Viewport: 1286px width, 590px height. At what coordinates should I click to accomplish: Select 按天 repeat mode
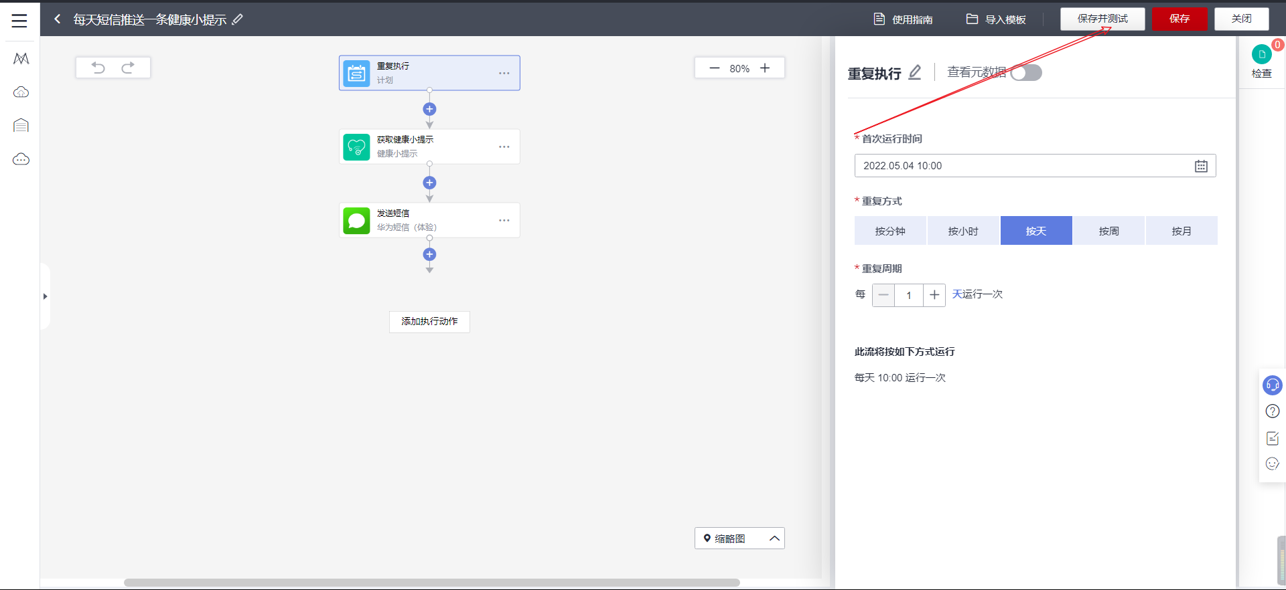click(x=1036, y=231)
